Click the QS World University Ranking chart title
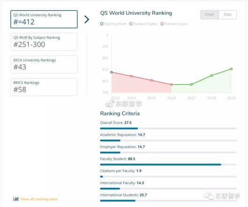248x207 pixels. pyautogui.click(x=136, y=13)
